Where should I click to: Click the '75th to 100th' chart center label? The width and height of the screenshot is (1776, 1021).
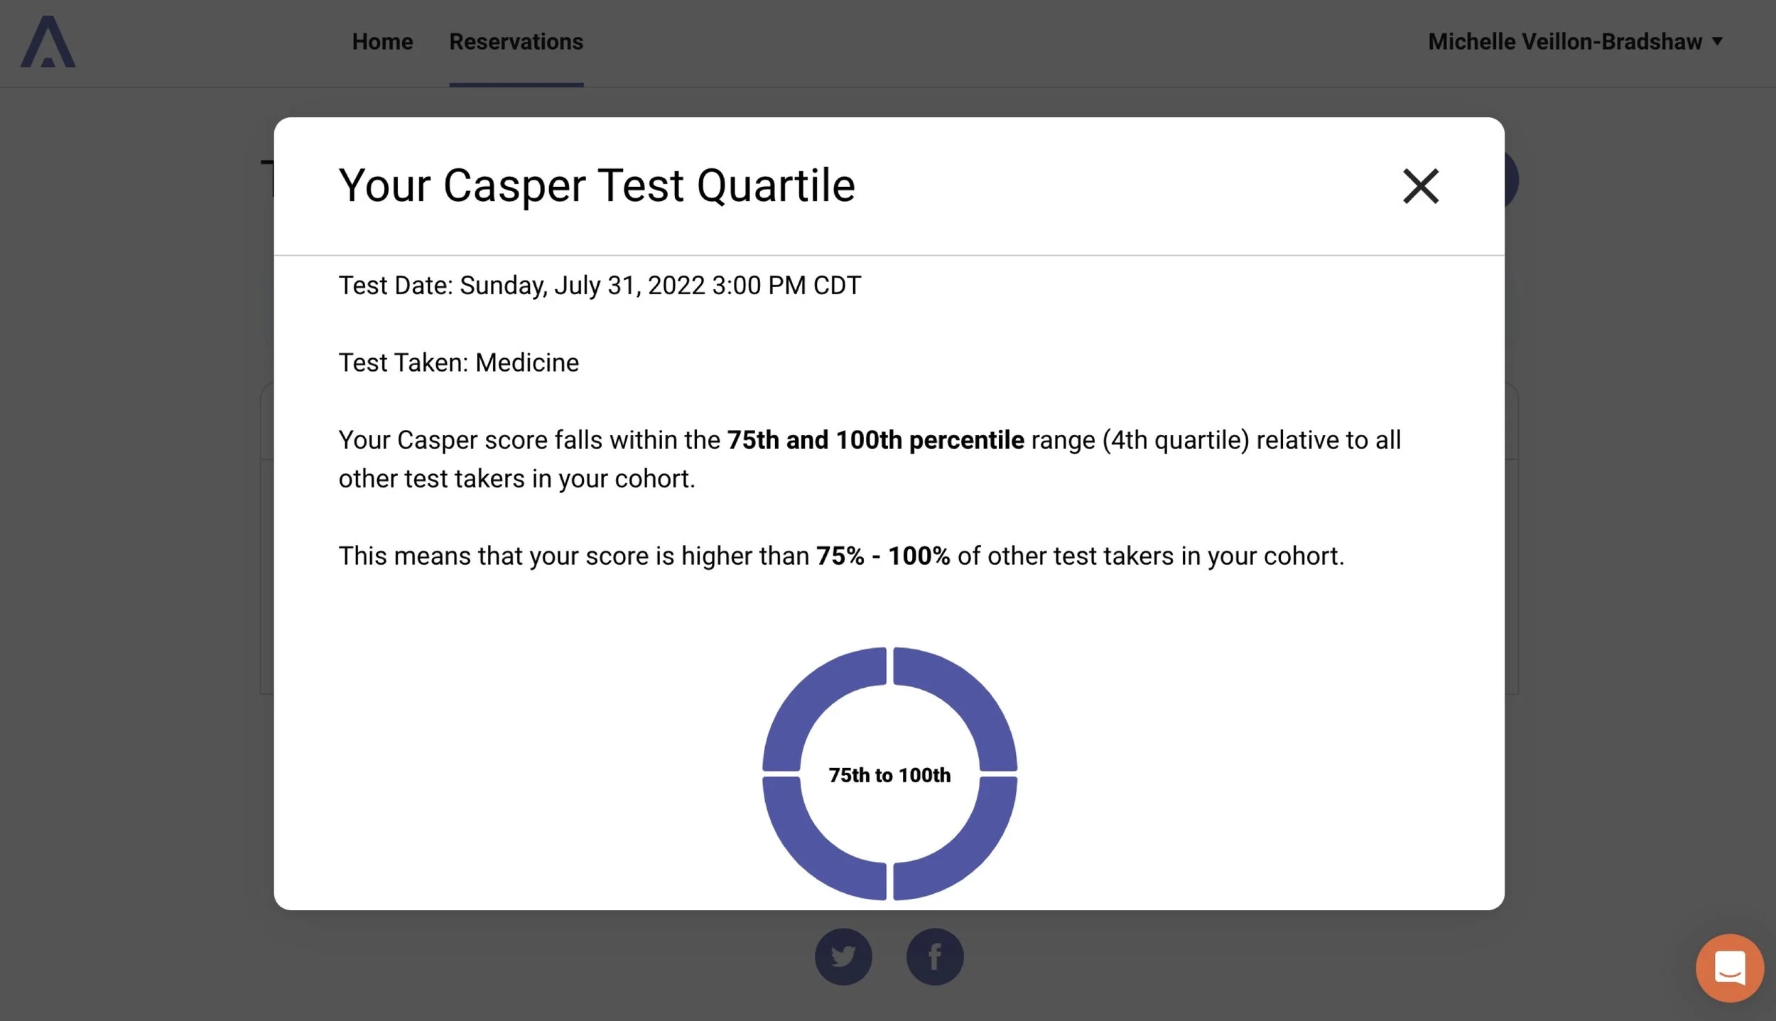pos(889,774)
